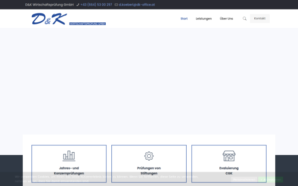
Task: Open the search magnifier icon
Action: (x=244, y=19)
